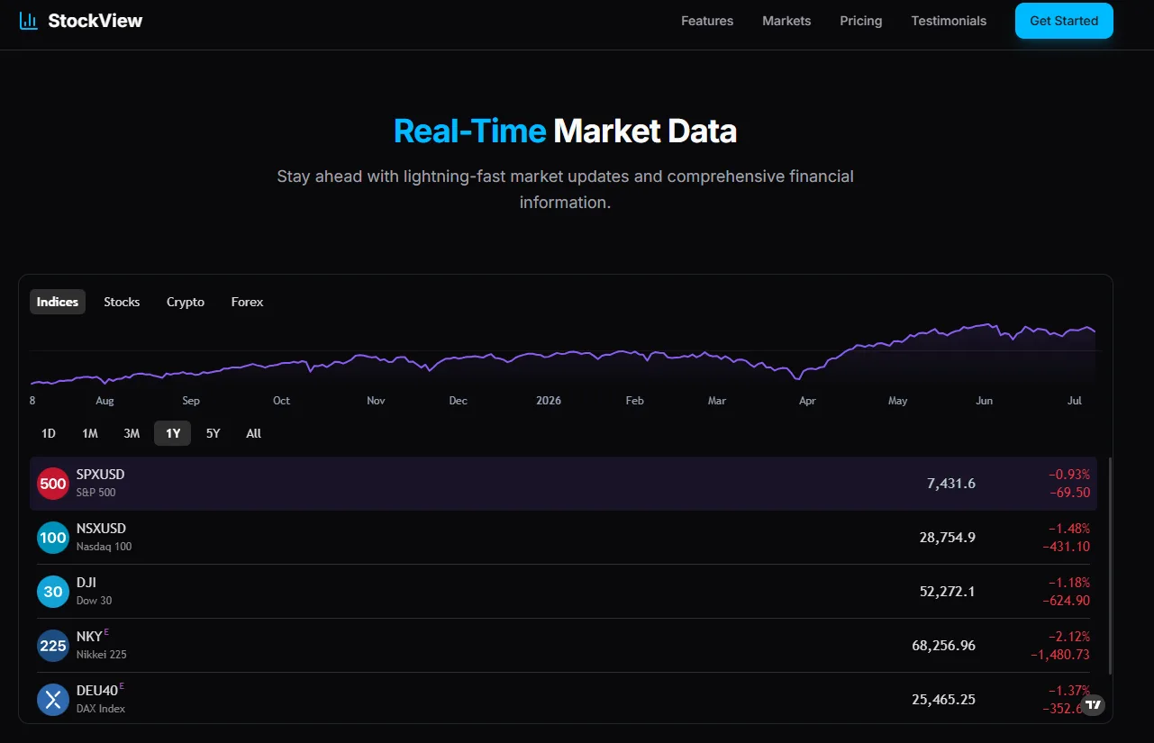Image resolution: width=1154 pixels, height=743 pixels.
Task: Click the Nikkei 225 badge icon
Action: coord(53,646)
